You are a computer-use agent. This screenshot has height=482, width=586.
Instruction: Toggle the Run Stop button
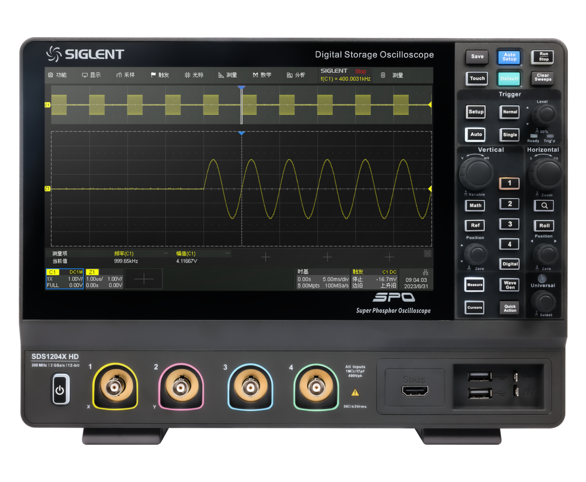[x=543, y=57]
